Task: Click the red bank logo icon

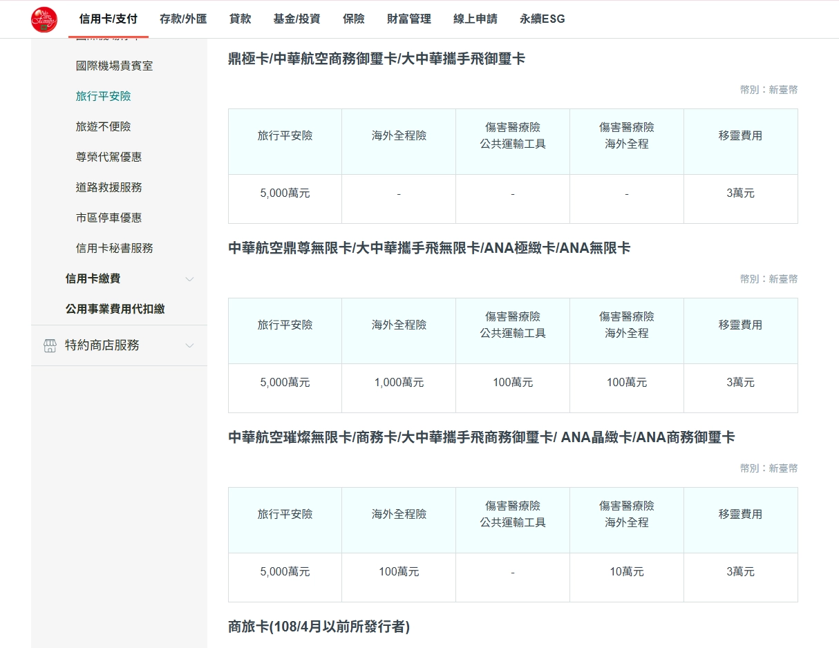Action: click(x=44, y=19)
